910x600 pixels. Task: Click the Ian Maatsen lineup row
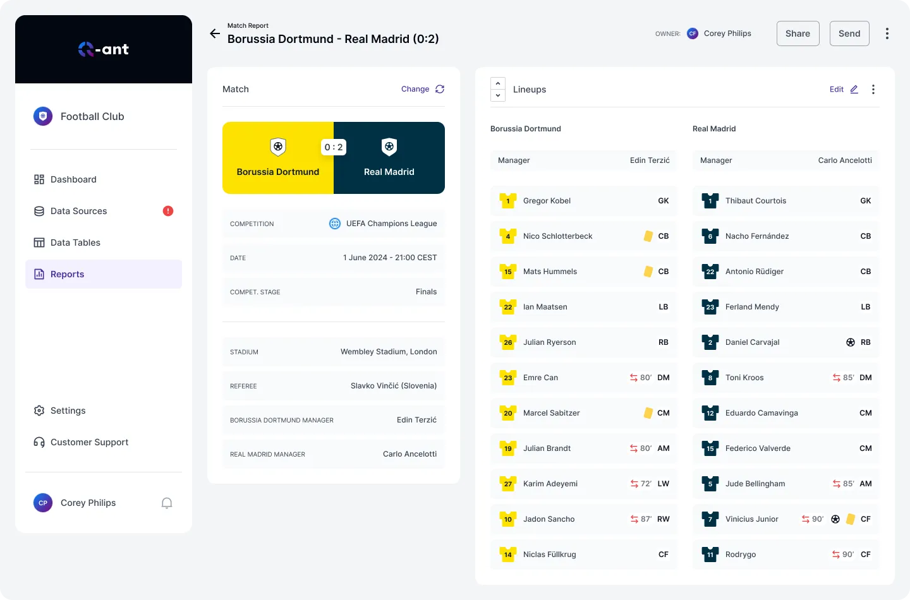click(584, 307)
